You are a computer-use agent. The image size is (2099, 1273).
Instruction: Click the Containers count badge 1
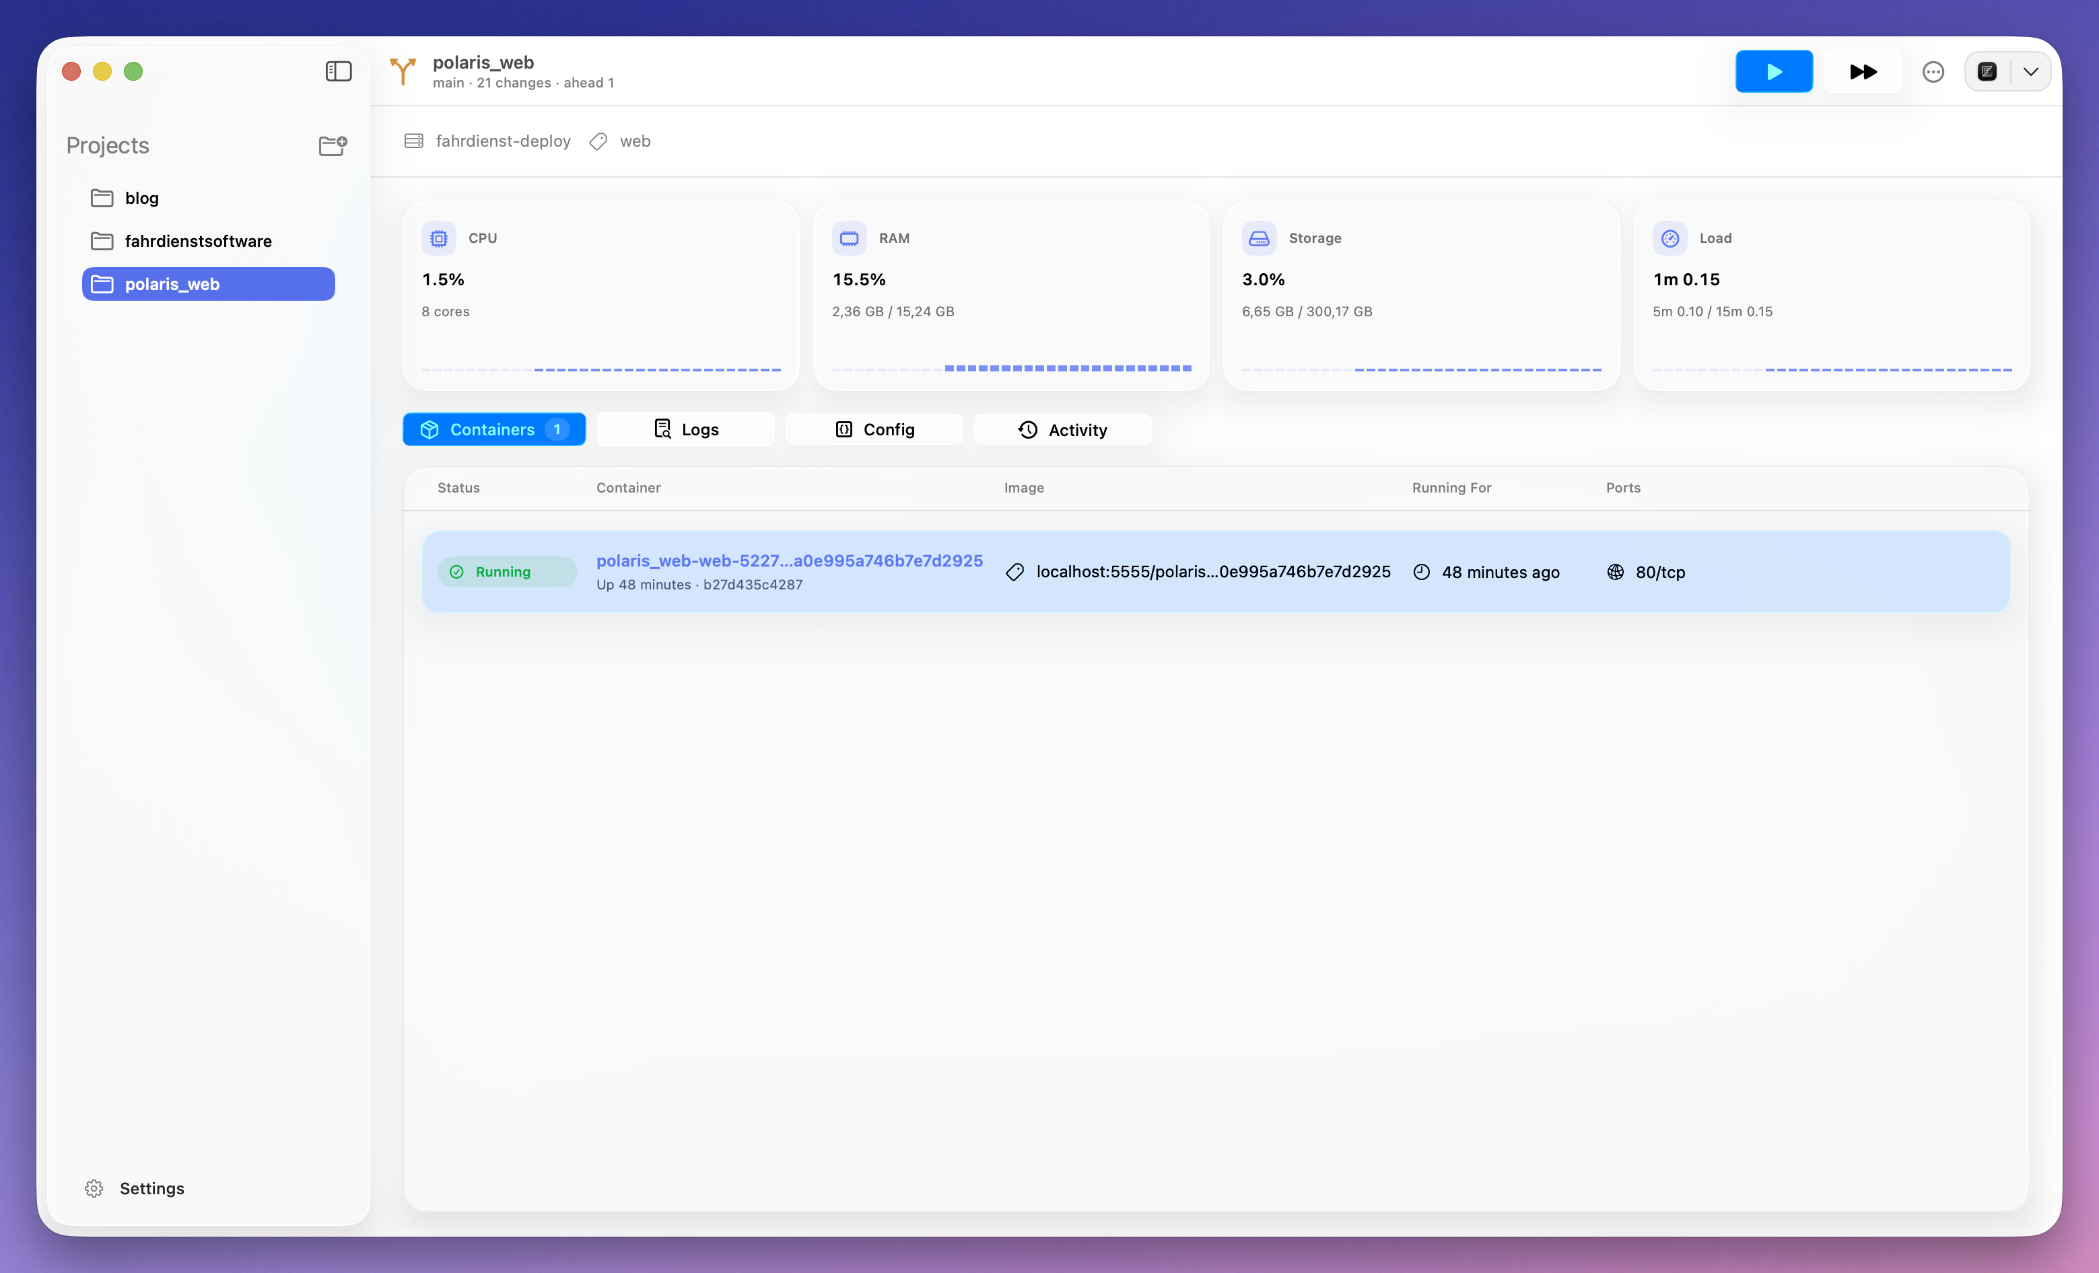click(557, 429)
